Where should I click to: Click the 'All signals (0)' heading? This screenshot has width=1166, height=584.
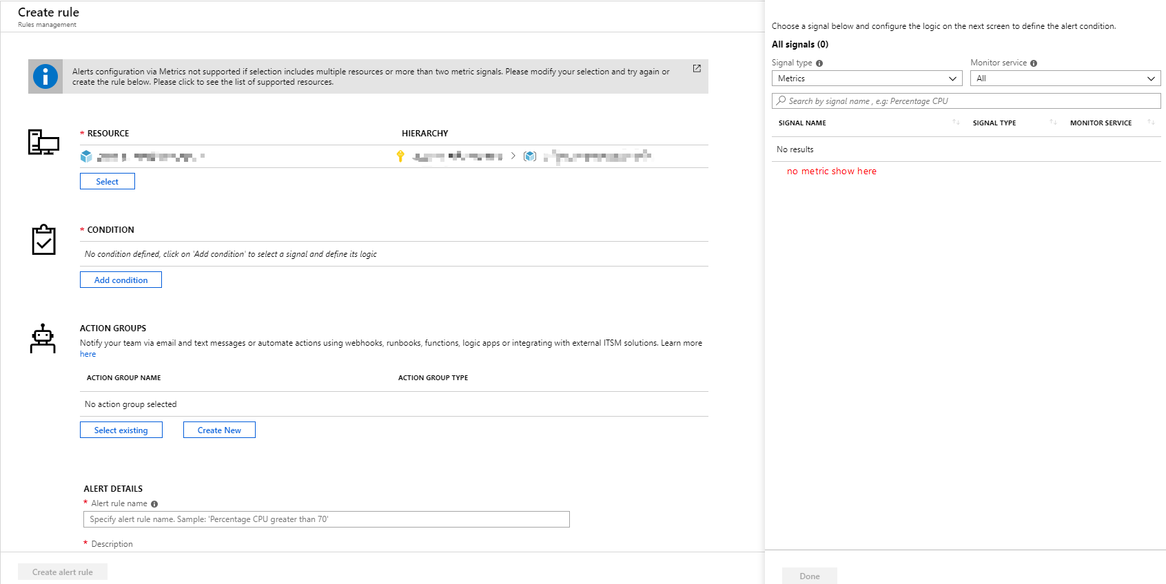click(x=800, y=45)
